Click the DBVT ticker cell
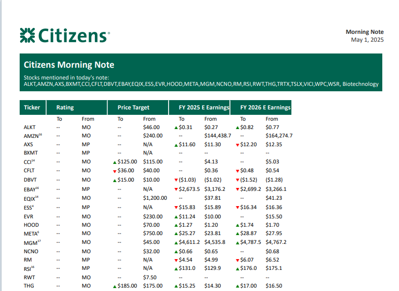Image resolution: width=399 pixels, height=291 pixels. click(30, 180)
